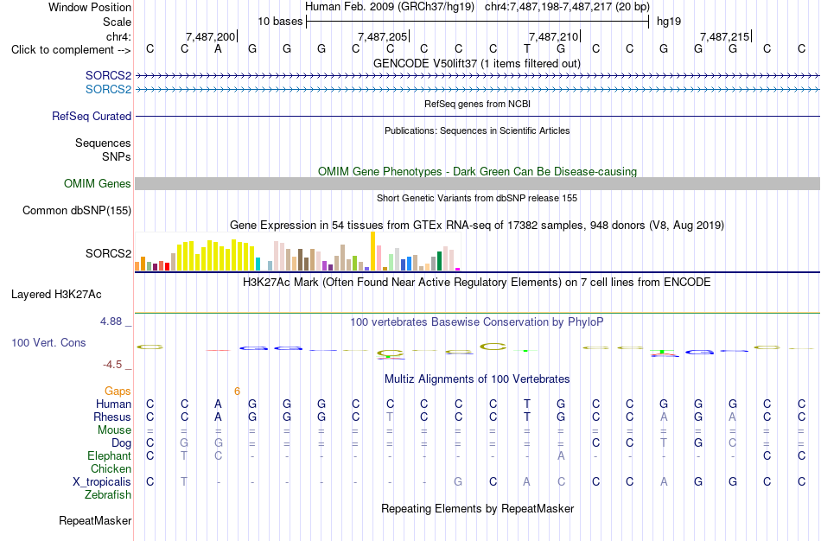Image resolution: width=821 pixels, height=541 pixels.
Task: Click the 7,487,205 ruler position
Action: (x=382, y=36)
